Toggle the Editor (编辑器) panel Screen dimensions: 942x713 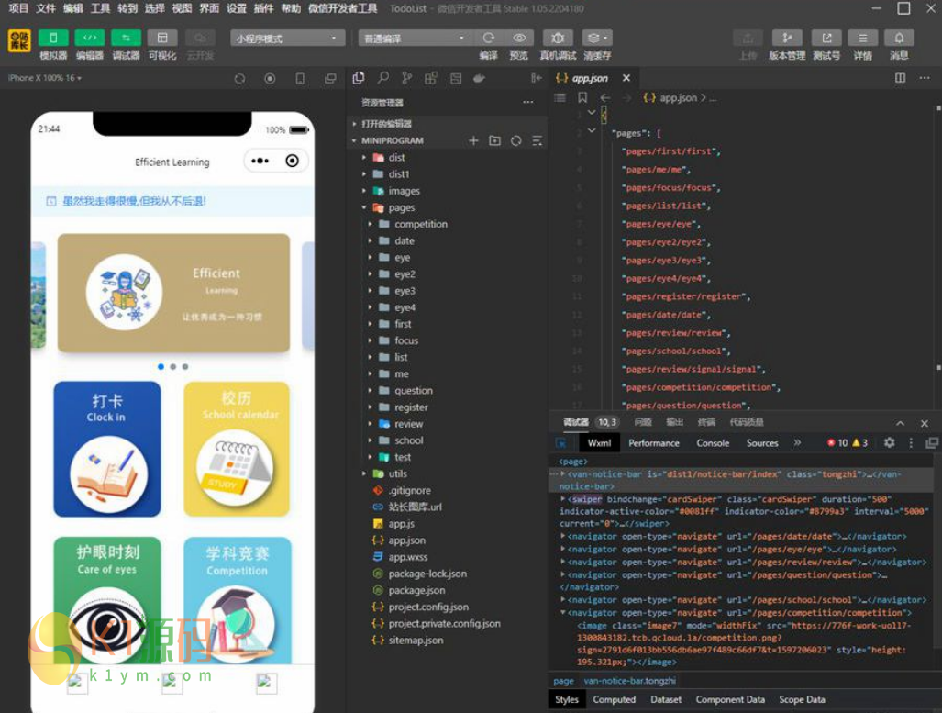click(x=89, y=38)
